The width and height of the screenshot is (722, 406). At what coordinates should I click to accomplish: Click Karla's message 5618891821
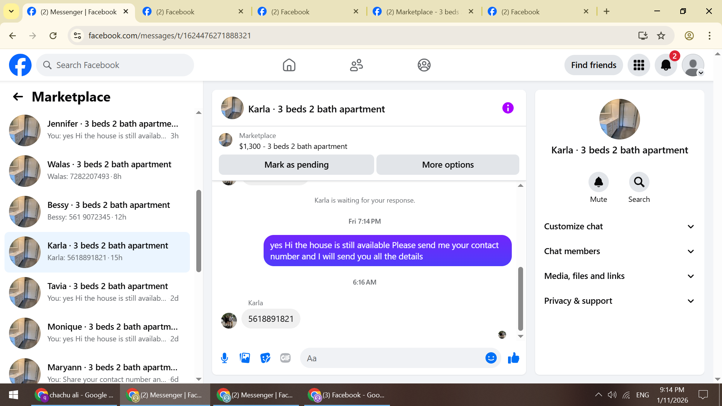[271, 319]
